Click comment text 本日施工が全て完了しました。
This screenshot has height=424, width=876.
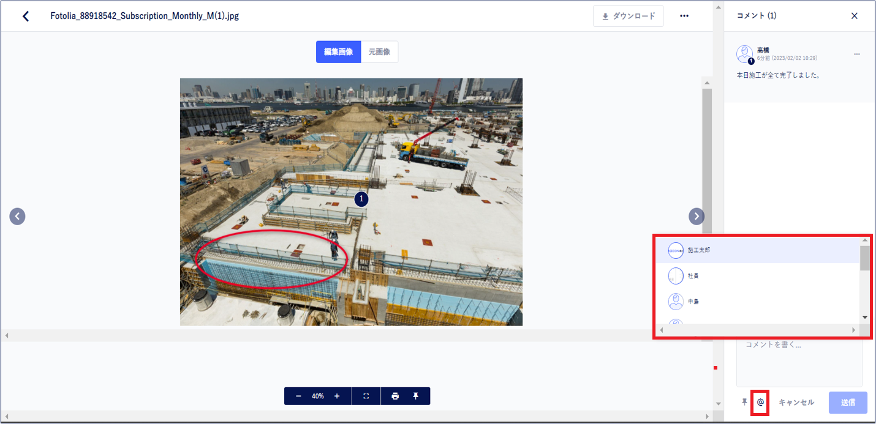coord(778,76)
